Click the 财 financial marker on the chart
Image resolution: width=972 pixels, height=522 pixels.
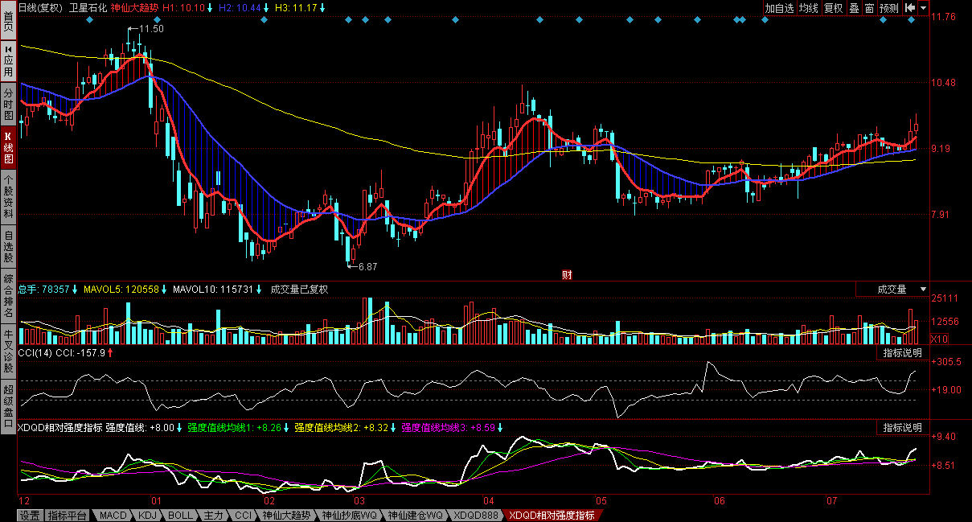pos(567,275)
